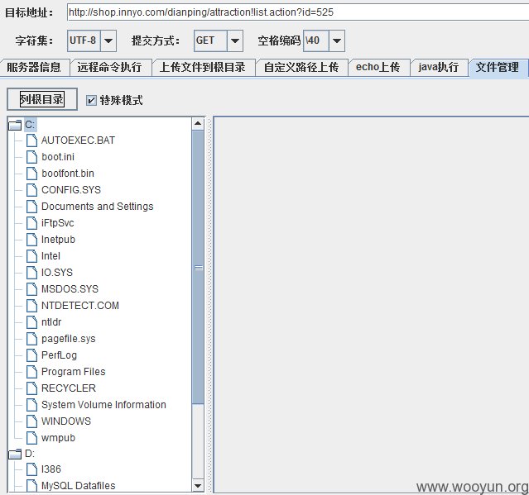Select the System Volume Information entry text
The height and width of the screenshot is (495, 529).
[103, 404]
